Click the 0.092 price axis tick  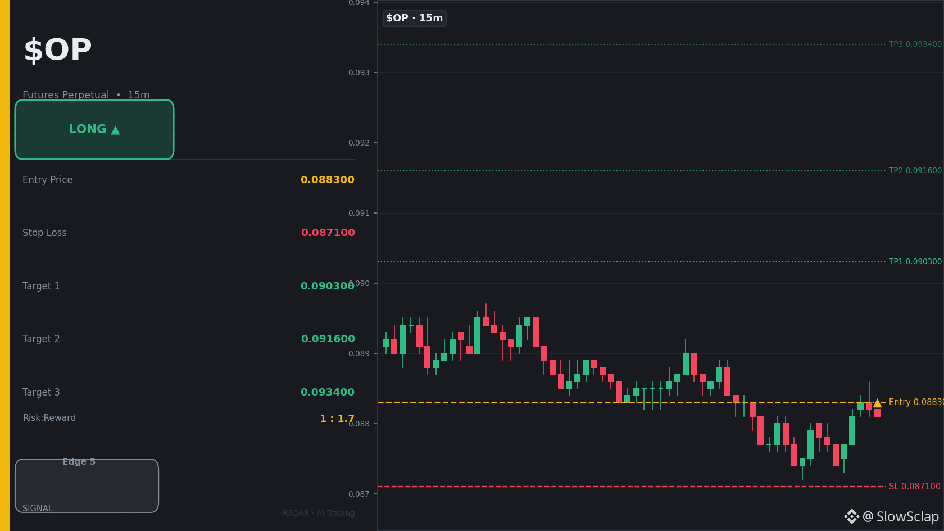pyautogui.click(x=359, y=143)
